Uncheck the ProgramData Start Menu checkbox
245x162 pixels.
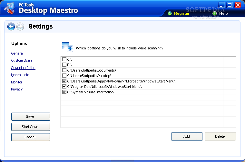pyautogui.click(x=64, y=86)
